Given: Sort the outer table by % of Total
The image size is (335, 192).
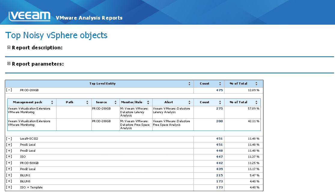Looking at the screenshot, I should 256,84.
